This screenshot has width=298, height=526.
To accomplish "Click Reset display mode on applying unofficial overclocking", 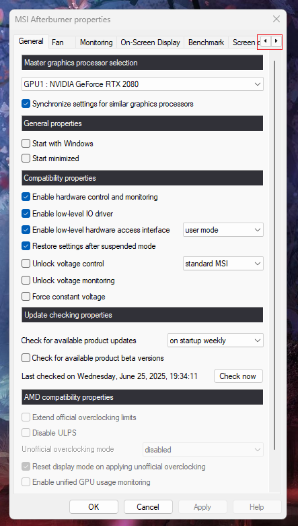I will (x=26, y=466).
